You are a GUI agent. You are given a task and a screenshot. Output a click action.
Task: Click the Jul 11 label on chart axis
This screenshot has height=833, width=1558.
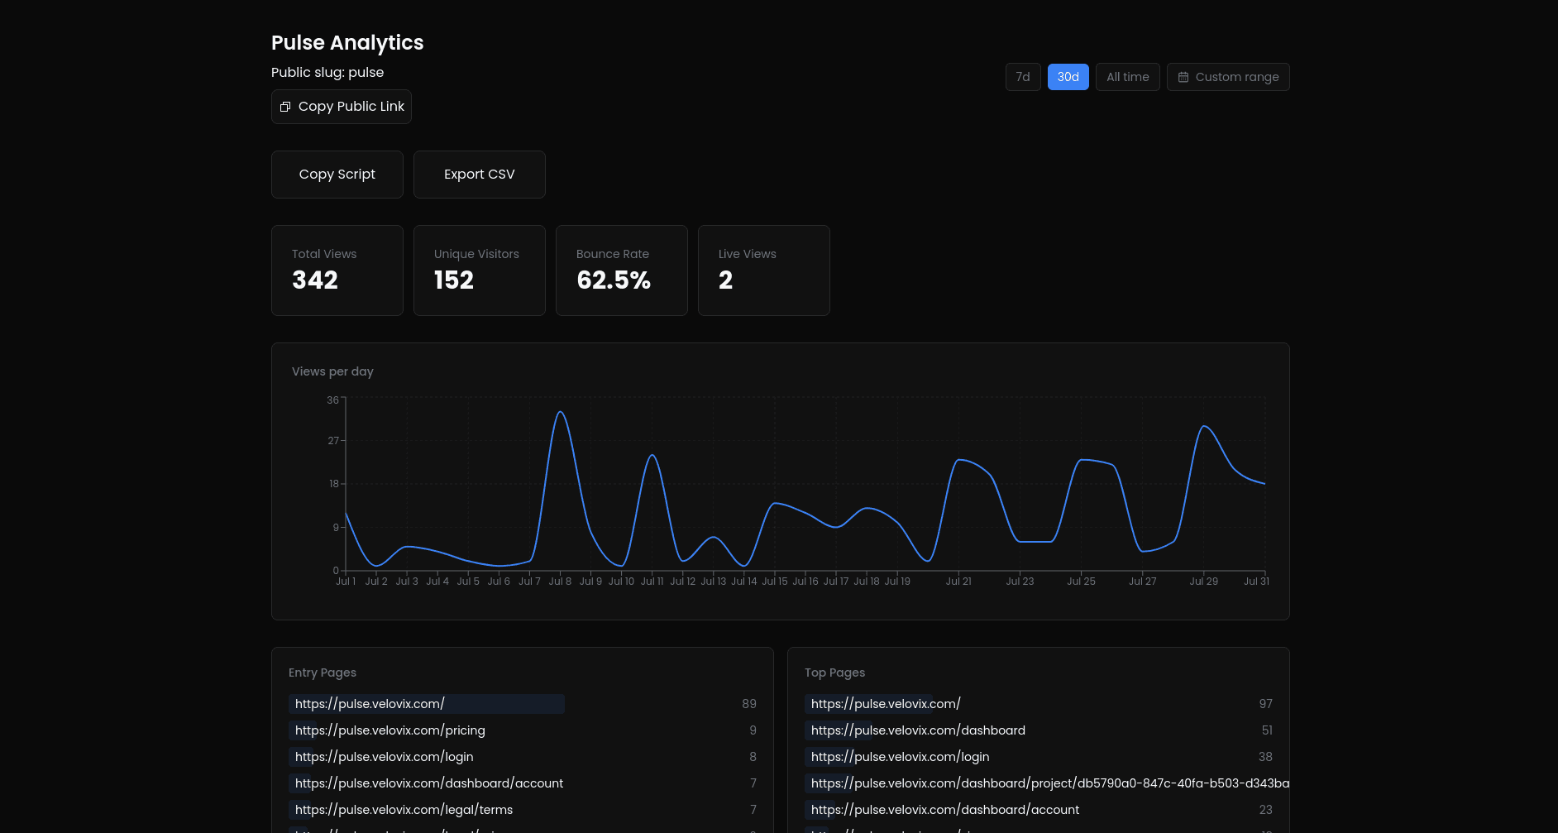click(652, 582)
